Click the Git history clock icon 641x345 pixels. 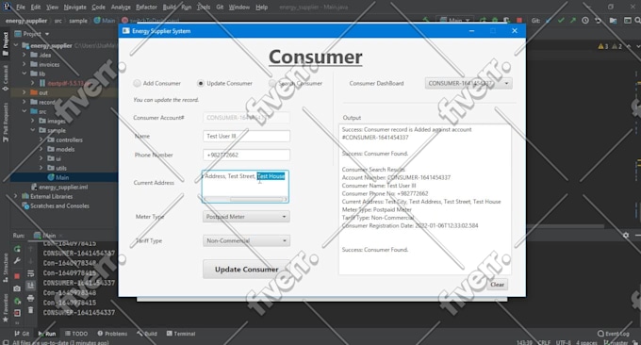click(x=585, y=20)
